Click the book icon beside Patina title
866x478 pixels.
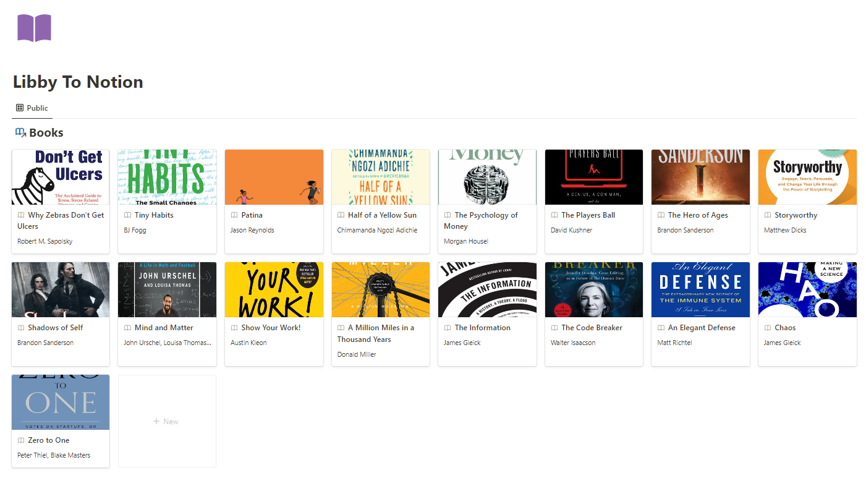234,215
